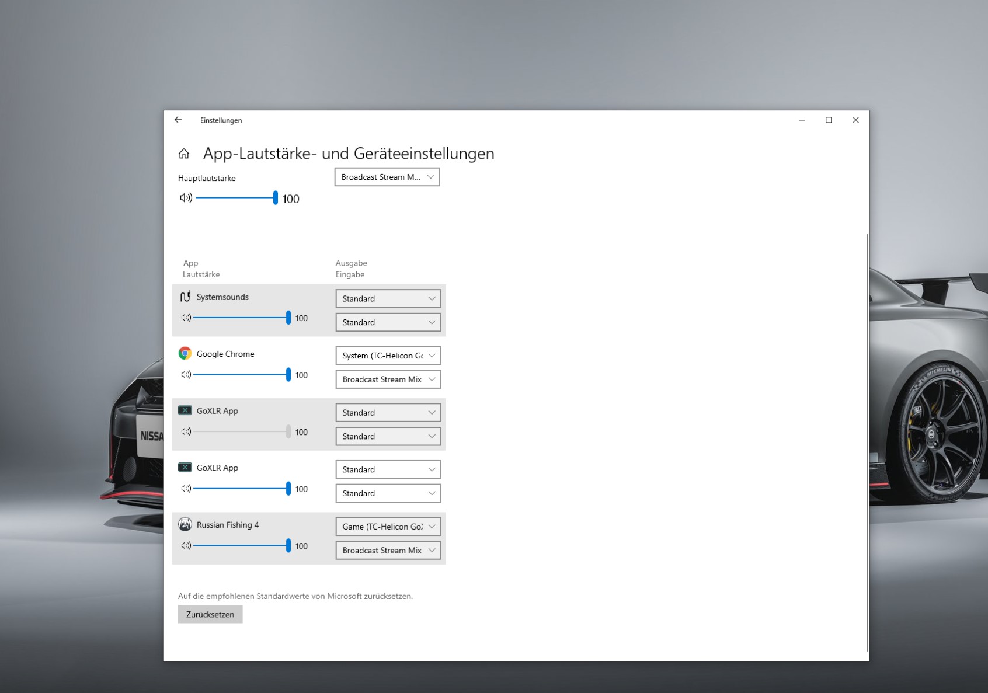Open Russian Fishing 4 Game output dropdown
988x693 pixels.
tap(388, 527)
